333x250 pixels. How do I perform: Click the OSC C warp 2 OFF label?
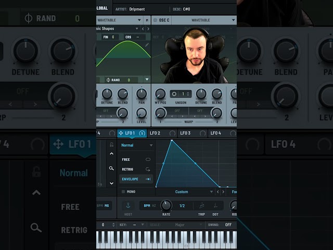click(200, 111)
